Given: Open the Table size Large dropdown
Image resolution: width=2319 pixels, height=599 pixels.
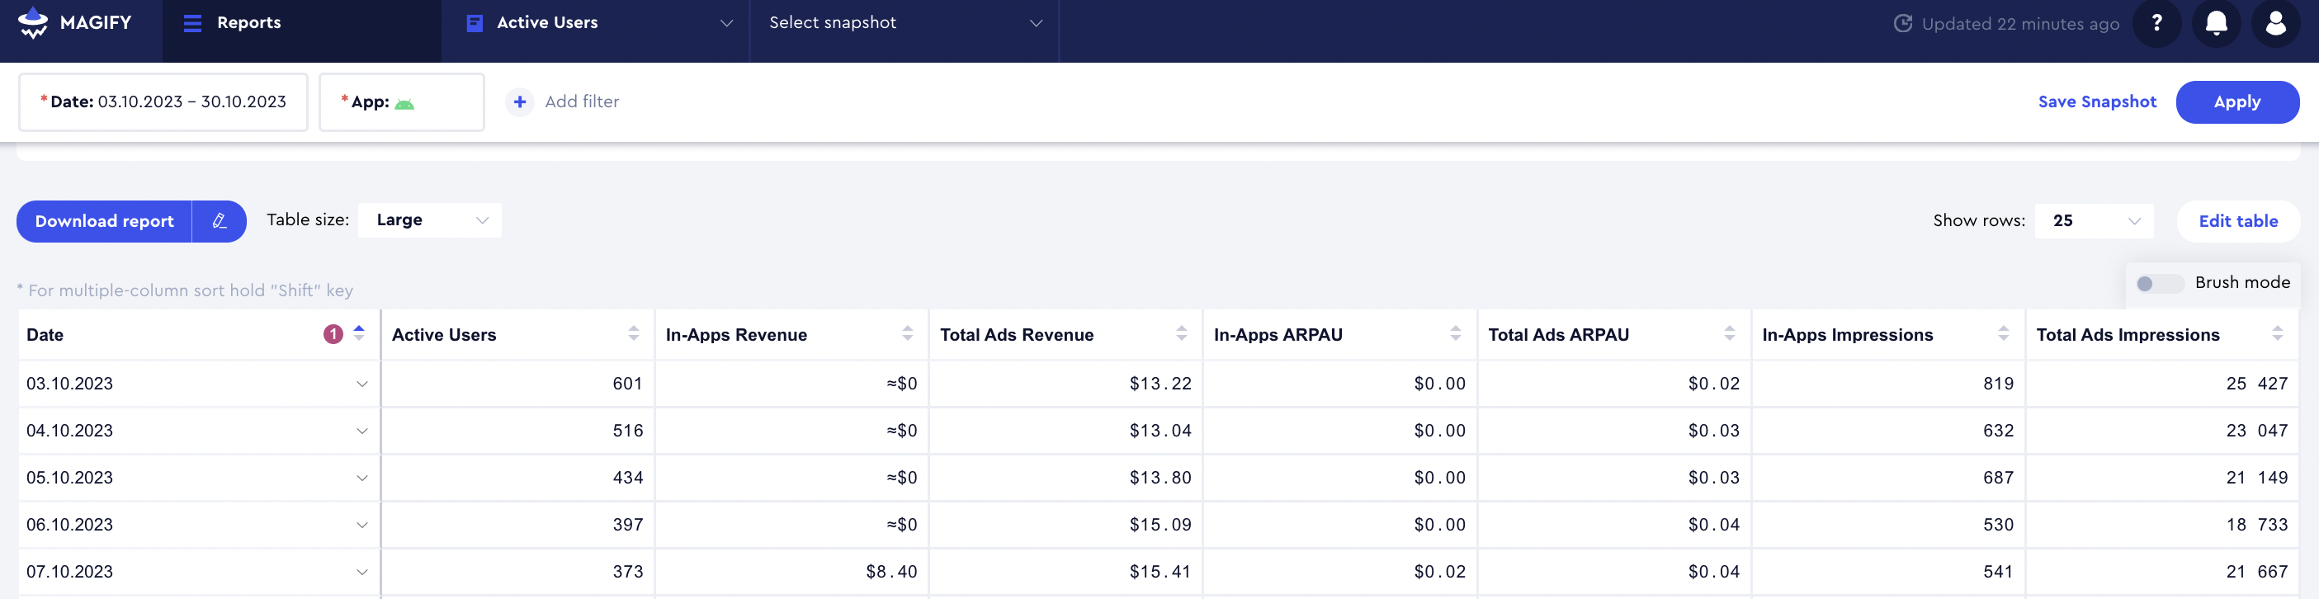Looking at the screenshot, I should 429,220.
